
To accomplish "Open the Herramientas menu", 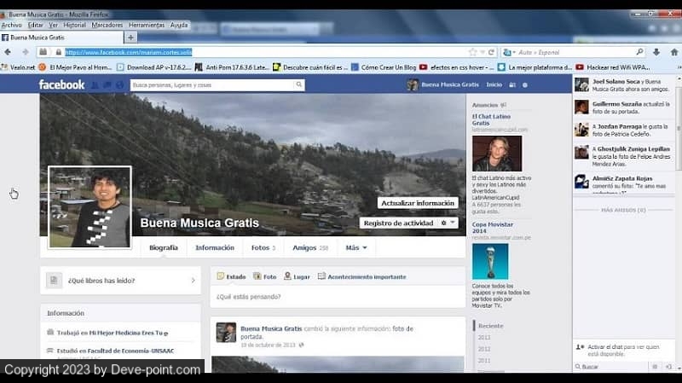I will tap(147, 26).
